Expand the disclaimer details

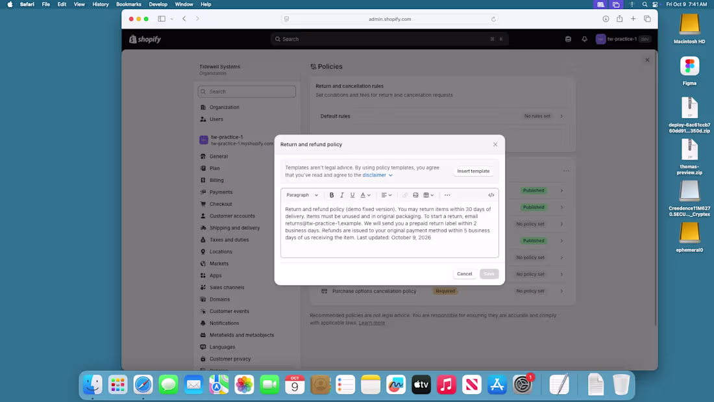tap(377, 175)
